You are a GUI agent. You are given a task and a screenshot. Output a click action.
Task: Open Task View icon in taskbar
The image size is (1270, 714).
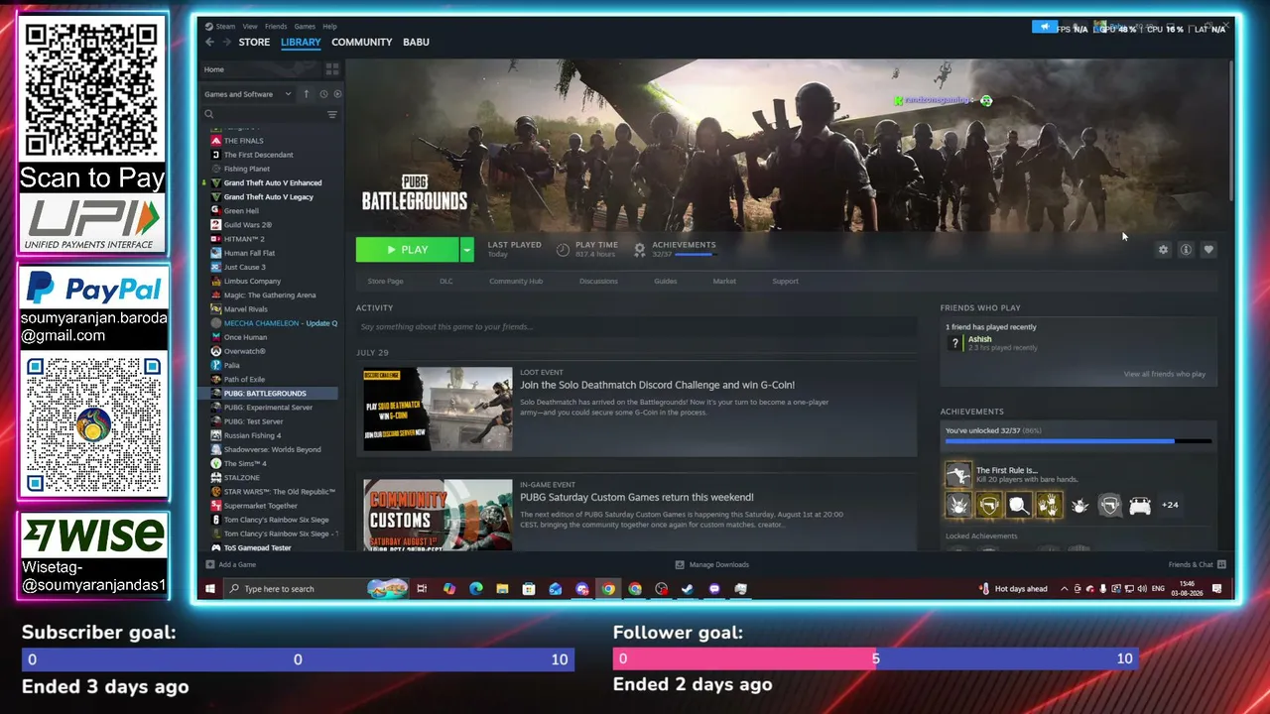pyautogui.click(x=422, y=589)
